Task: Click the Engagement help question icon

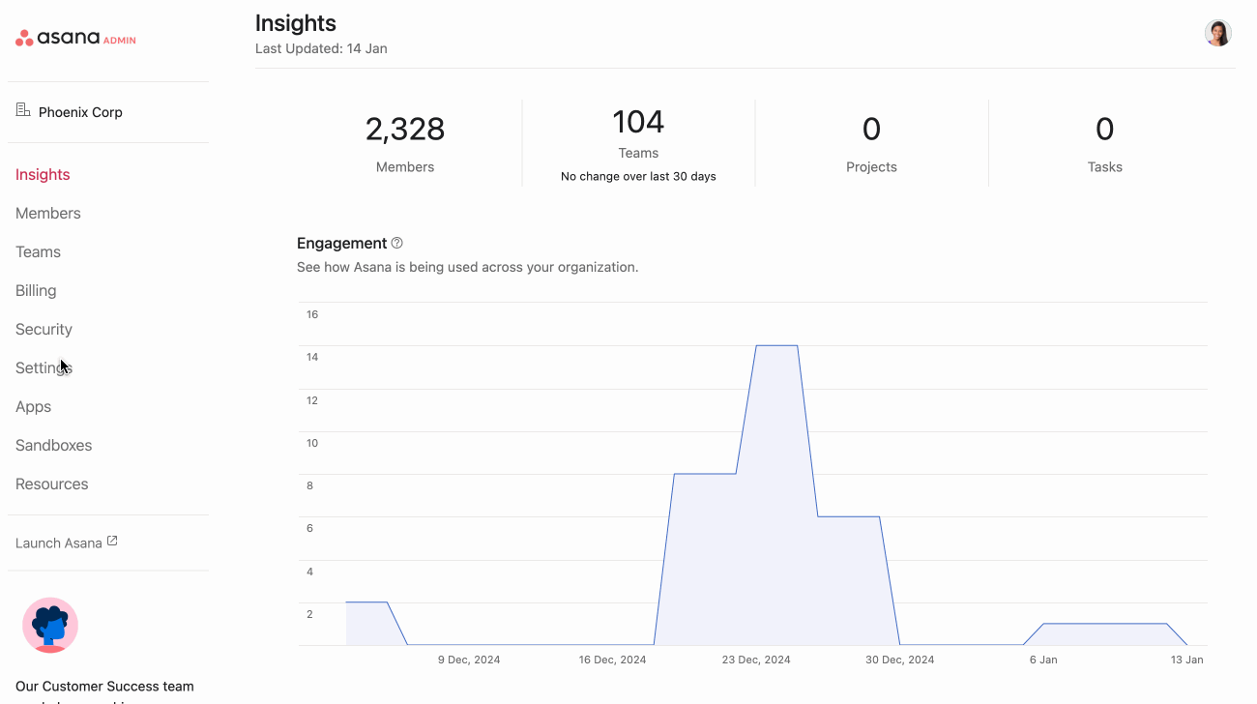Action: coord(396,243)
